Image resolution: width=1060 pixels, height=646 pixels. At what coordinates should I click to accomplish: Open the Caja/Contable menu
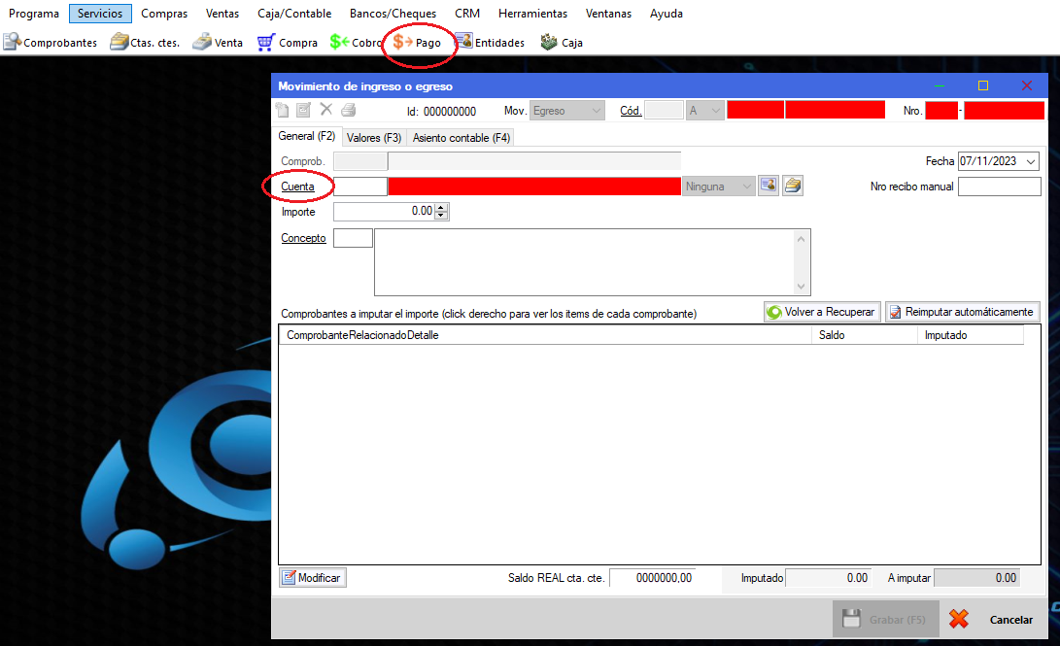(294, 14)
